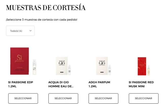The image size is (165, 109).
Task: Click the vial next to the ADGH Parfum card
Action: click(110, 70)
